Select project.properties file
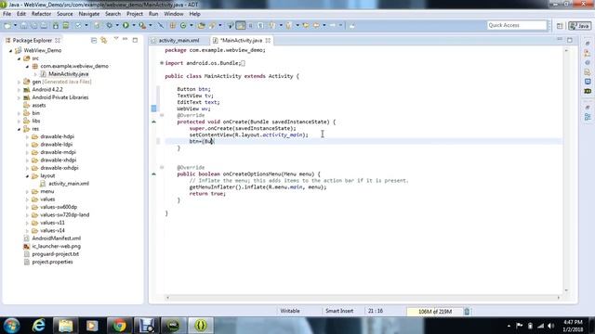This screenshot has width=595, height=334. (52, 262)
